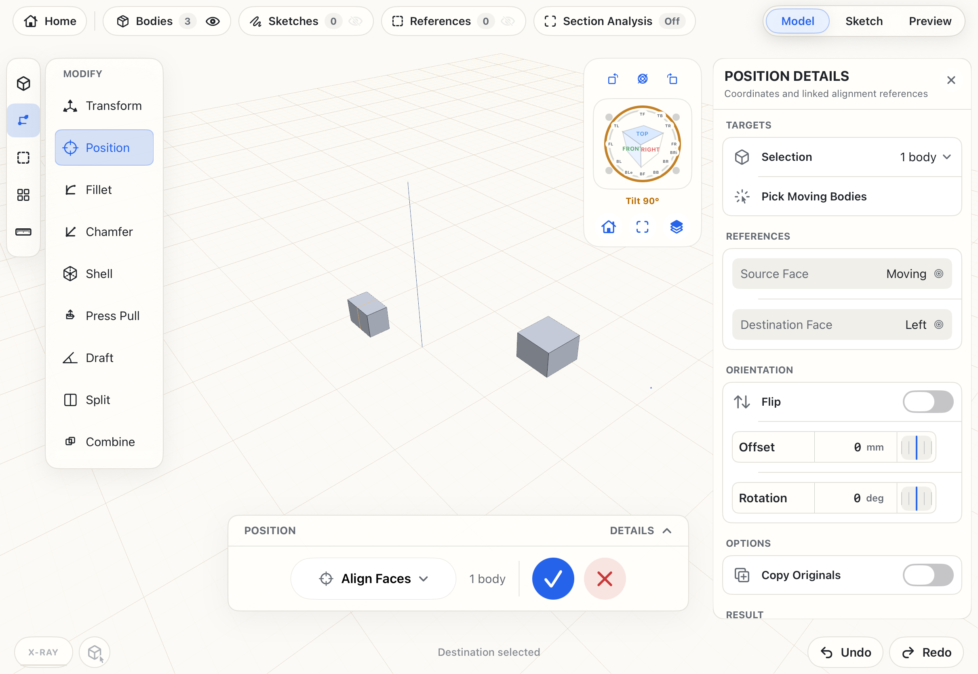Undo the last action

tap(845, 653)
